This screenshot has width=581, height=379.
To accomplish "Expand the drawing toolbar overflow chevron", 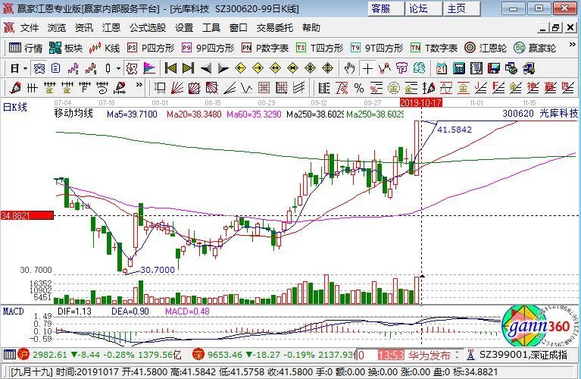I will (139, 85).
